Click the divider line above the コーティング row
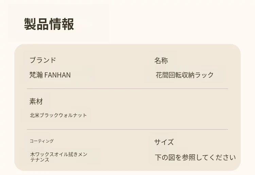The image size is (255, 175). coord(127,129)
